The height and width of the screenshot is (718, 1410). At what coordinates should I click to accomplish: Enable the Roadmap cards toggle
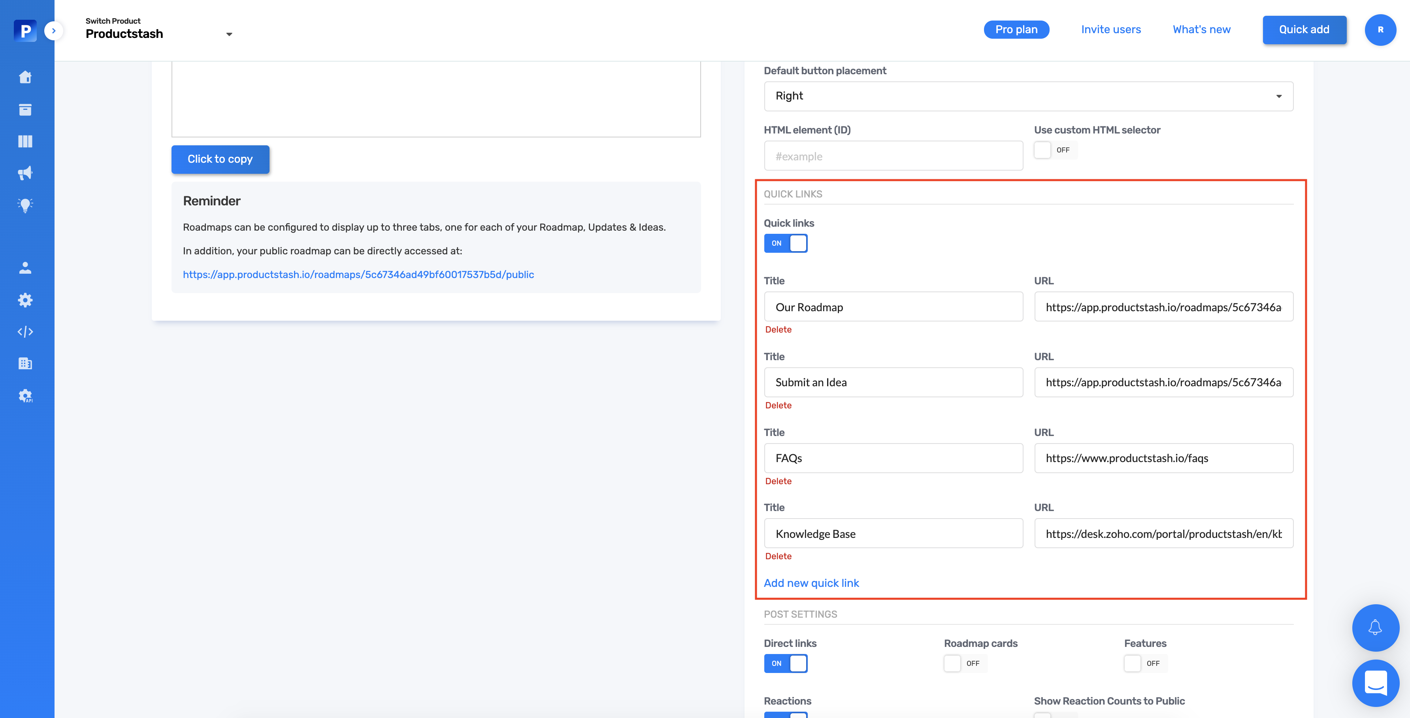pyautogui.click(x=965, y=663)
